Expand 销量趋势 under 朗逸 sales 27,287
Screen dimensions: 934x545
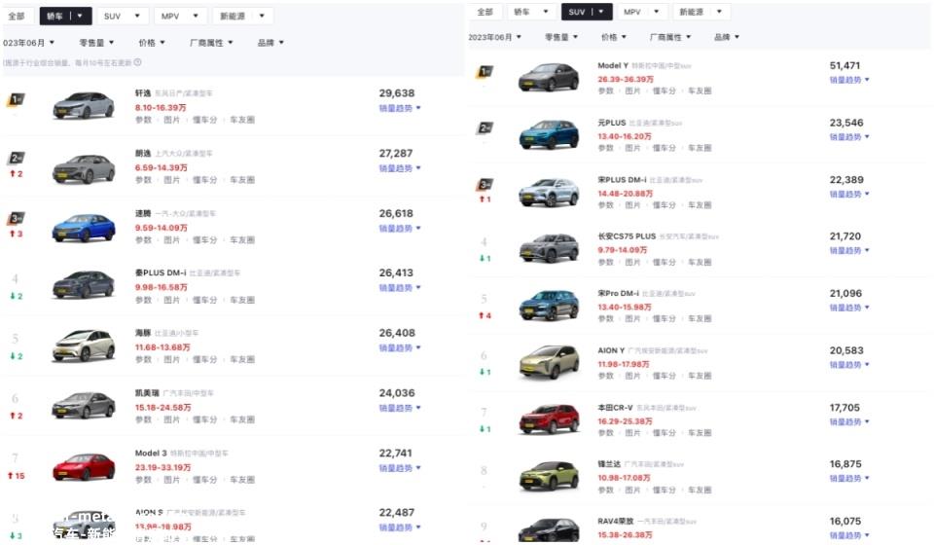click(x=400, y=168)
